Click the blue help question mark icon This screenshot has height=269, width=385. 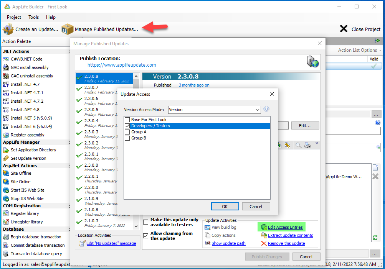378,123
